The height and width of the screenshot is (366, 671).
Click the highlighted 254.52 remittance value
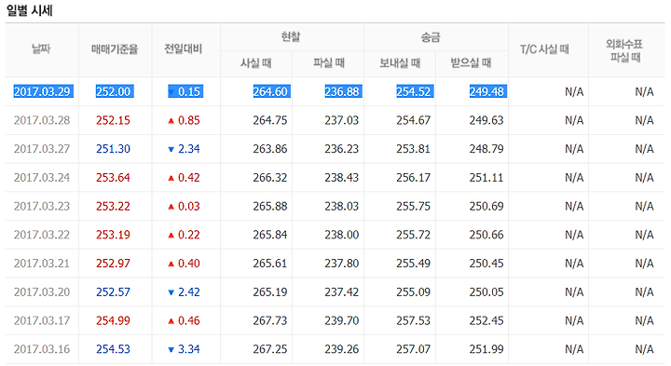click(414, 91)
